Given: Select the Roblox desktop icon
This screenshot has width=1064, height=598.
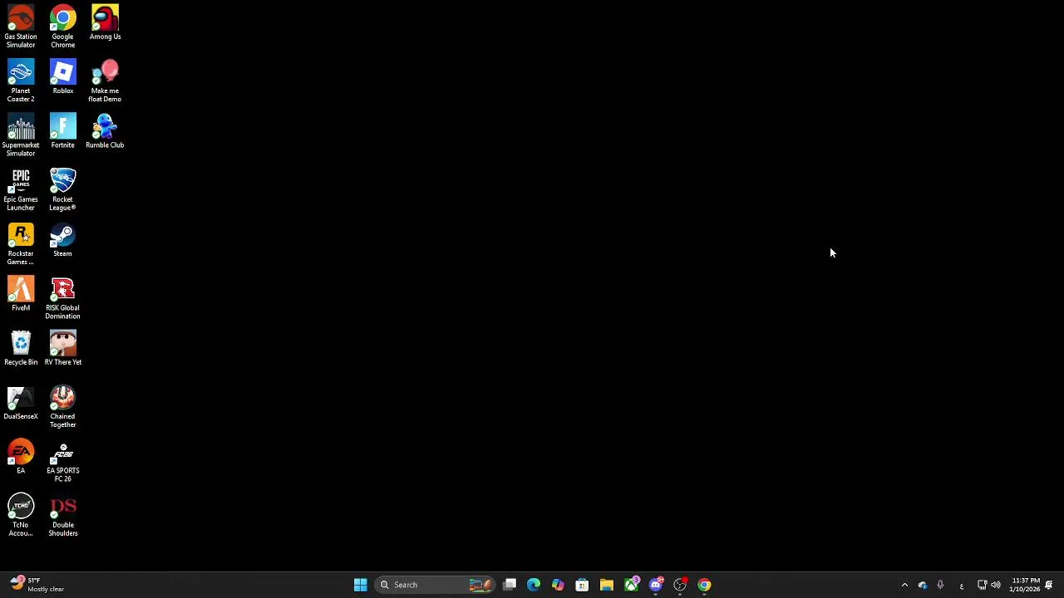Looking at the screenshot, I should point(62,76).
